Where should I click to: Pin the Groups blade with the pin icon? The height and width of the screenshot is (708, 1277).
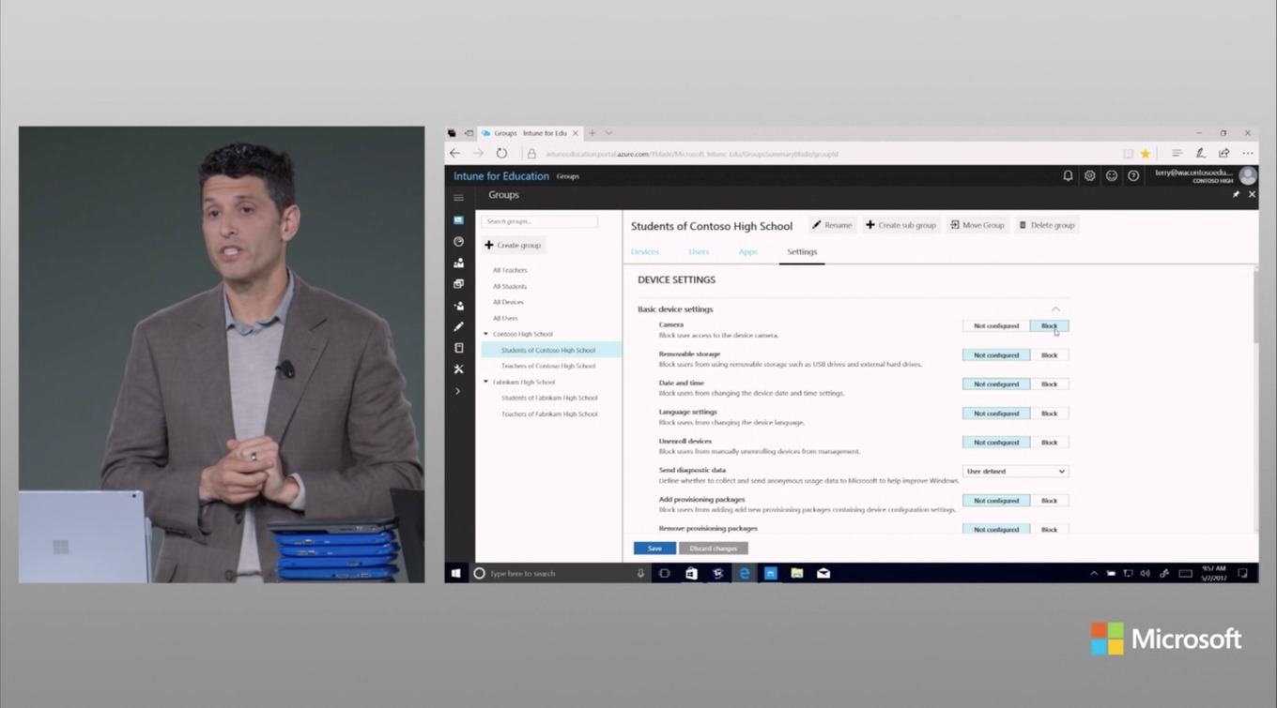(x=1236, y=195)
